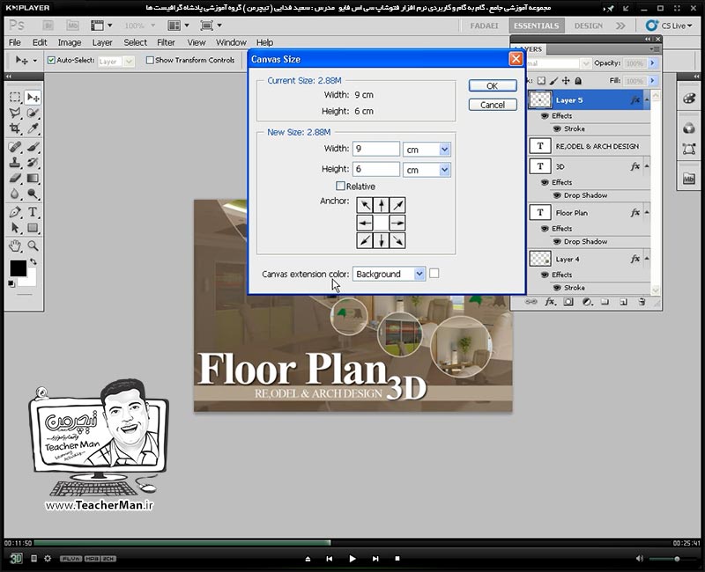Screen dimensions: 705x572
Task: Select the History Brush tool
Action: coord(33,162)
